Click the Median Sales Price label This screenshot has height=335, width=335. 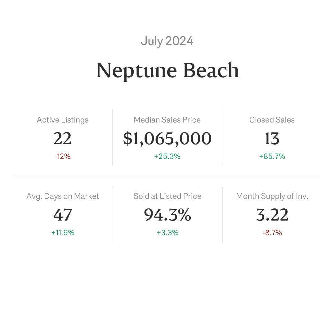(167, 120)
